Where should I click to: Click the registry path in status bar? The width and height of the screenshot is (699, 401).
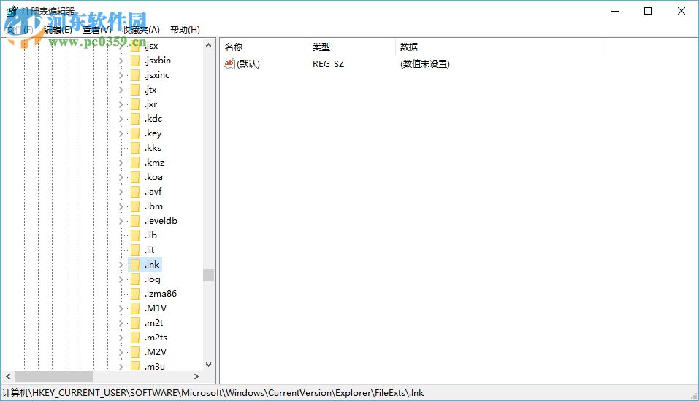click(x=213, y=393)
